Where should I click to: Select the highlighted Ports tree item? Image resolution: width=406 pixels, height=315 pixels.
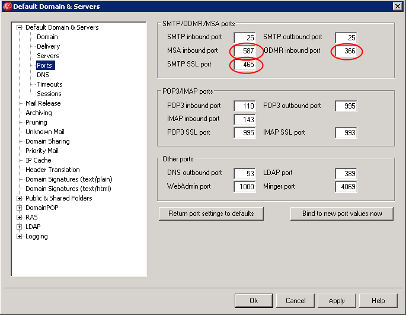[x=45, y=65]
